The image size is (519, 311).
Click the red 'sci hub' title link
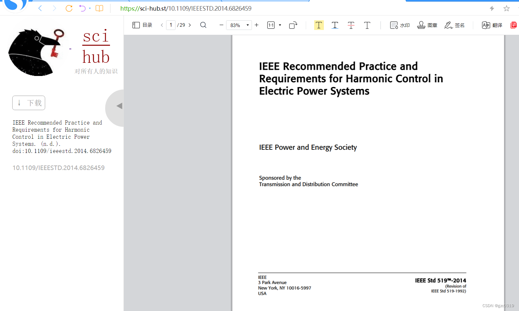[96, 47]
